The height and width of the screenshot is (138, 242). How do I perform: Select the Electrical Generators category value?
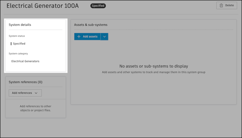(x=25, y=61)
